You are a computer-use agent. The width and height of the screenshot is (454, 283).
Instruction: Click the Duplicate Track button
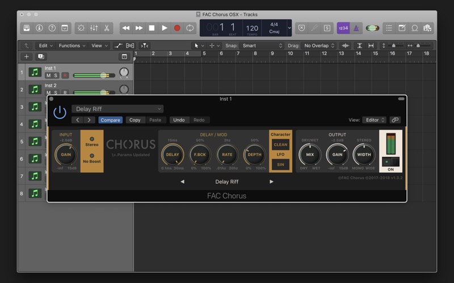pyautogui.click(x=41, y=57)
